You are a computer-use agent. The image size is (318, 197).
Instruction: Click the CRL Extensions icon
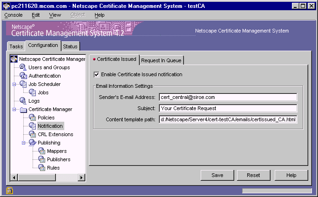coord(33,134)
